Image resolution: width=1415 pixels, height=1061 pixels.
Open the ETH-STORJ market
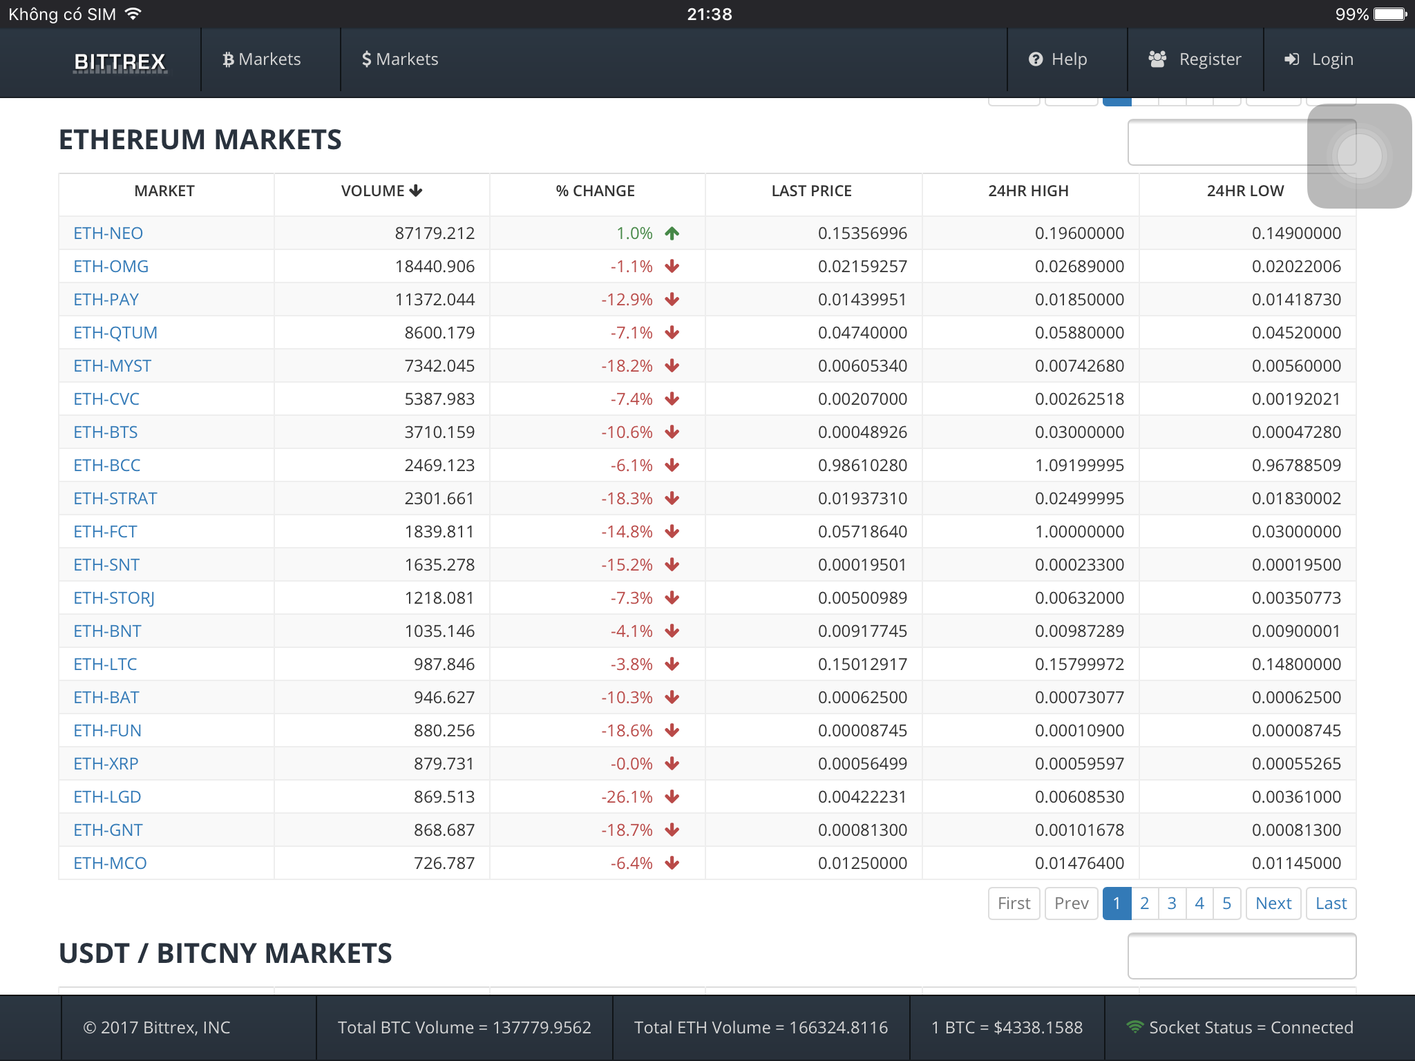click(114, 598)
